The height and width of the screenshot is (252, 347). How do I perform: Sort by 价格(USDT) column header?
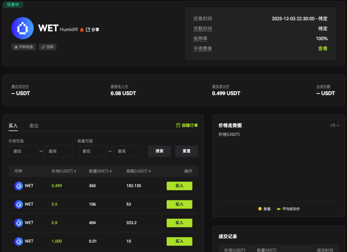[64, 171]
